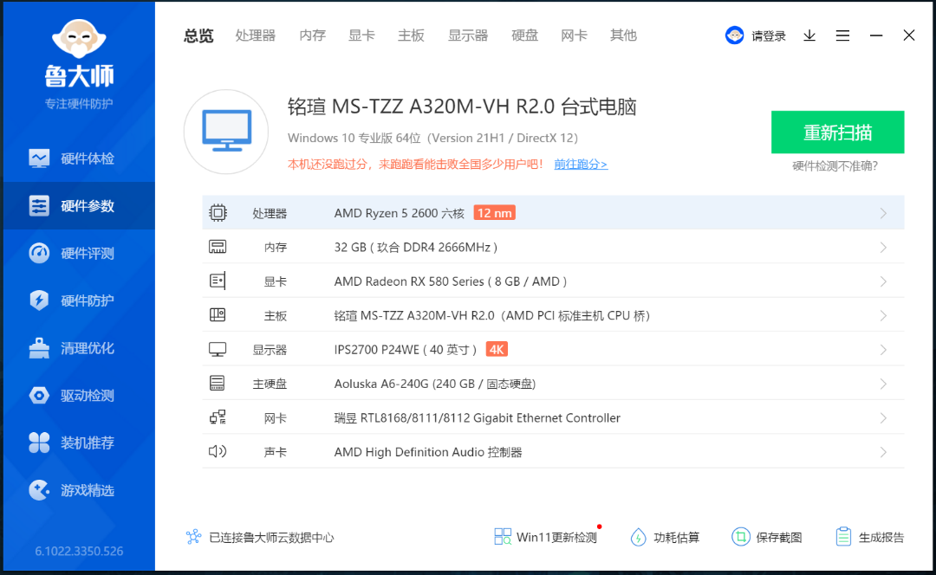Click 已连接鲁大师云数据中心 status text
936x575 pixels.
[x=271, y=538]
